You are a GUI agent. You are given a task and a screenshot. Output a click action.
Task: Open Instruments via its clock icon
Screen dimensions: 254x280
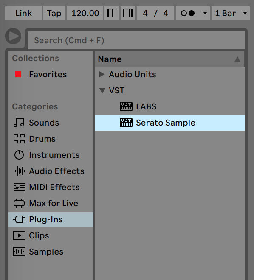[19, 155]
